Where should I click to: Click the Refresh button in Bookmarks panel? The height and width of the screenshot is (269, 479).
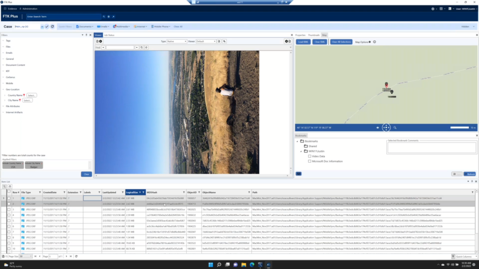(470, 174)
